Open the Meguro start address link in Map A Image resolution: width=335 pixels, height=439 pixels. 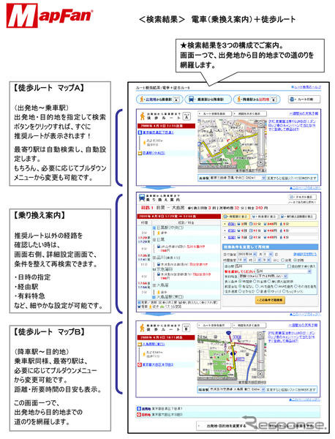pos(158,132)
